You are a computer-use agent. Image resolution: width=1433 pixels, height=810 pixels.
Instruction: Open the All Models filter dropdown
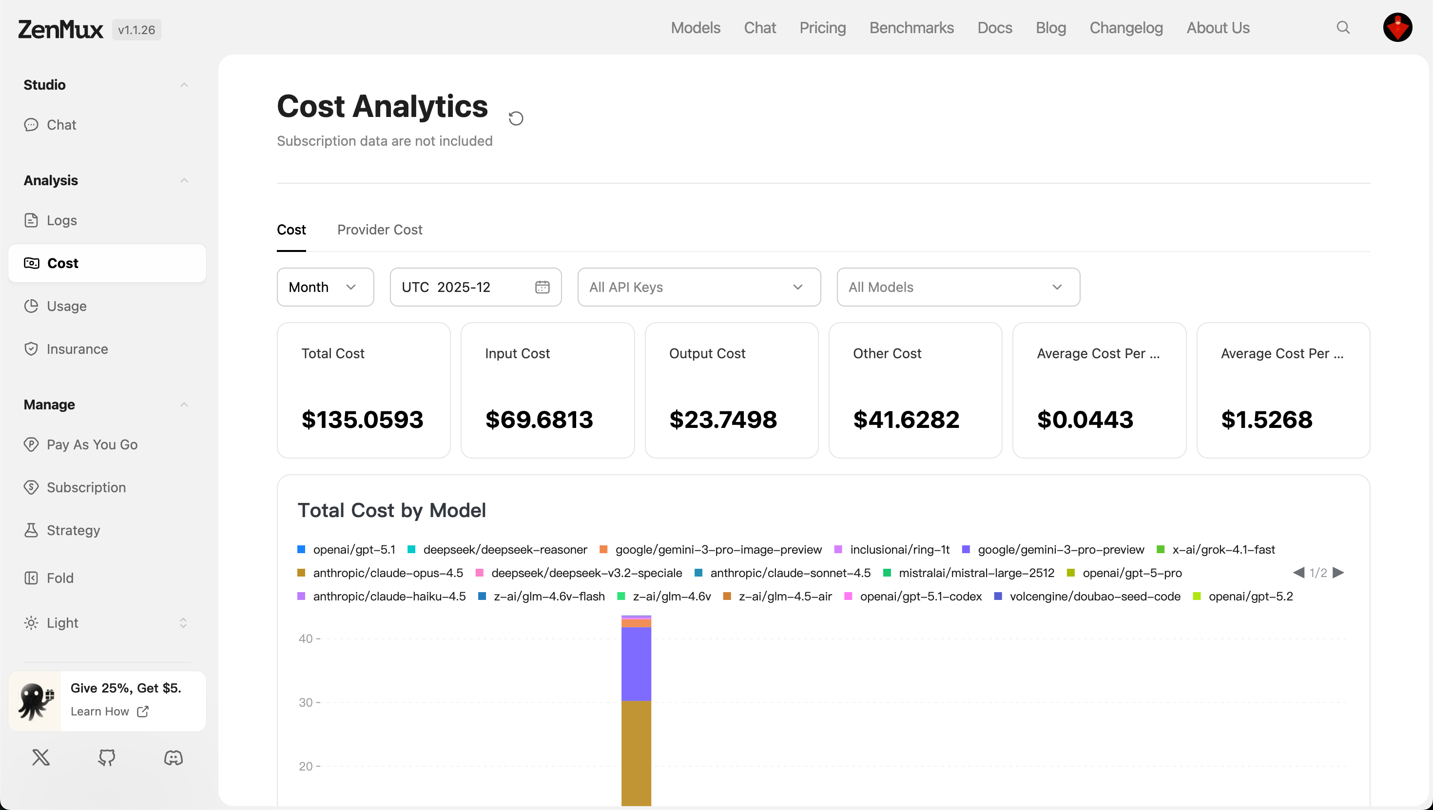click(958, 287)
